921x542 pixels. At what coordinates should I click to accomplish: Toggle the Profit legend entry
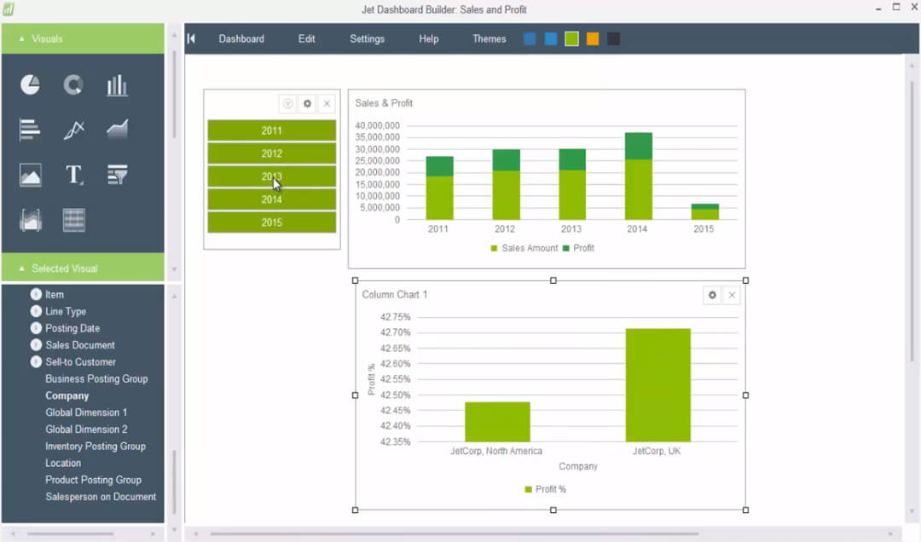tap(578, 248)
